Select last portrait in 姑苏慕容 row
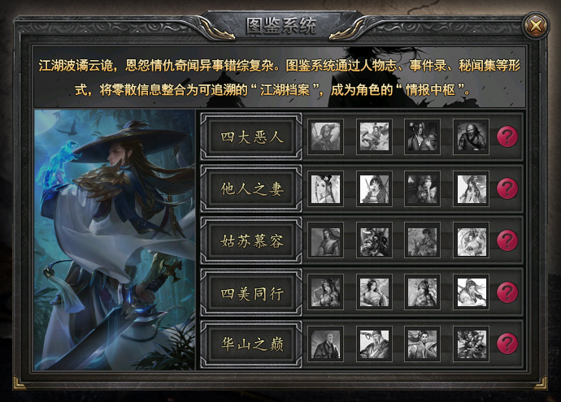The height and width of the screenshot is (402, 561). 472,240
